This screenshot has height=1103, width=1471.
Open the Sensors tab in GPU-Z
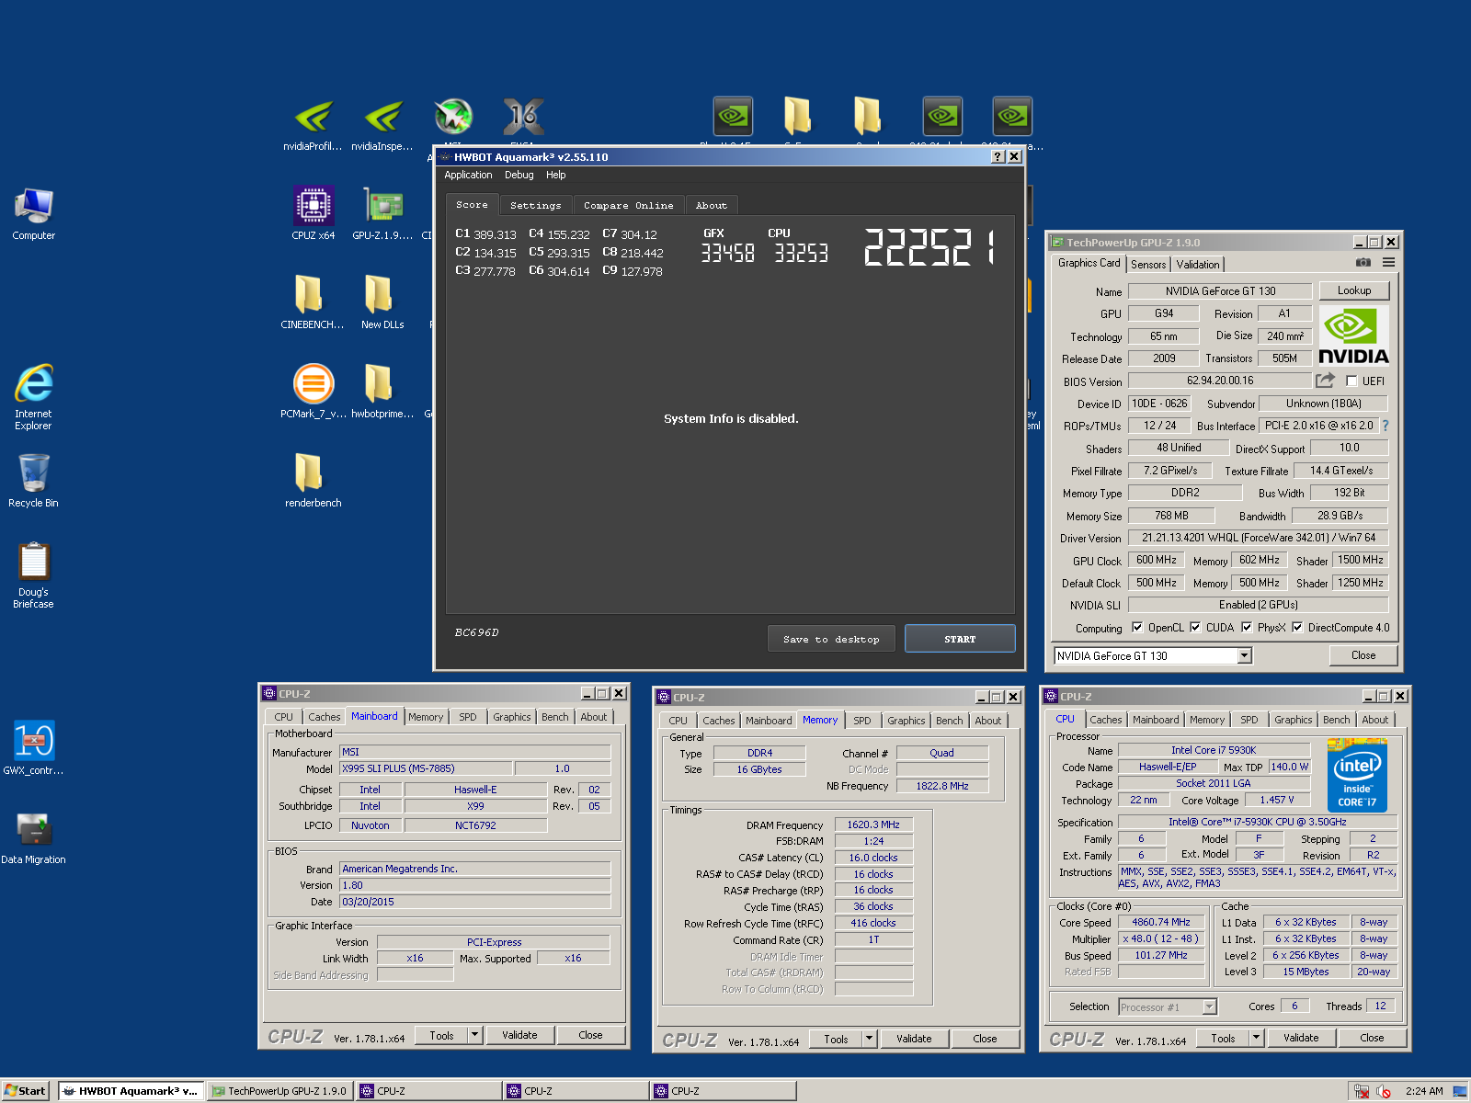click(x=1148, y=264)
